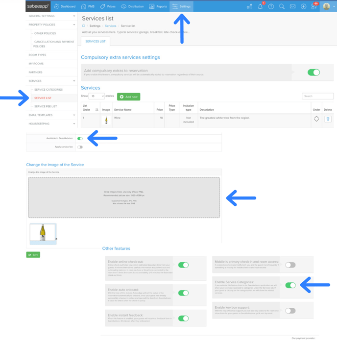The width and height of the screenshot is (337, 344).
Task: Expand General Settings in sidebar
Action: click(51, 16)
